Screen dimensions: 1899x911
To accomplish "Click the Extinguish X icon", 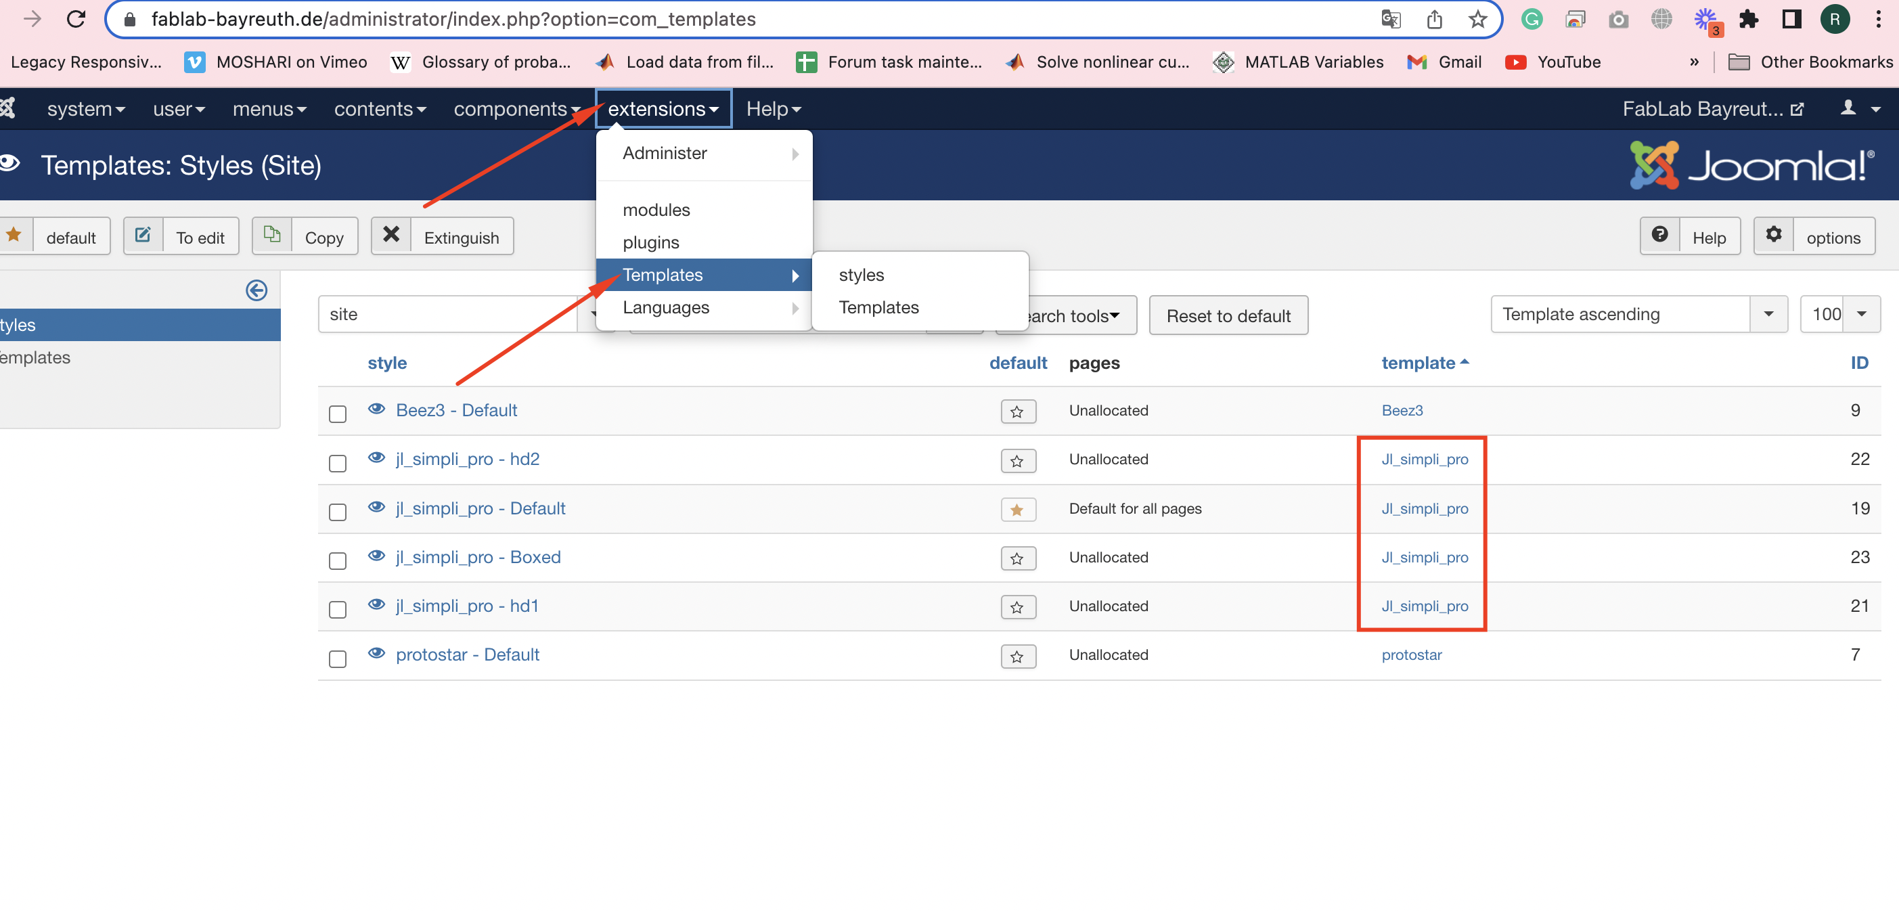I will click(391, 236).
